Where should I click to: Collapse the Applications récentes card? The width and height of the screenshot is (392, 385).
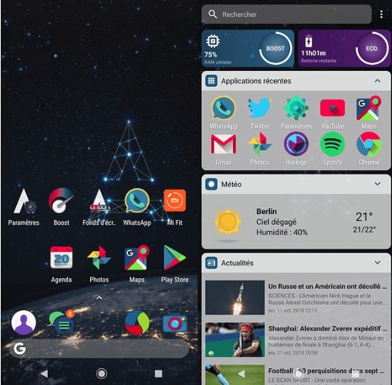pyautogui.click(x=378, y=81)
